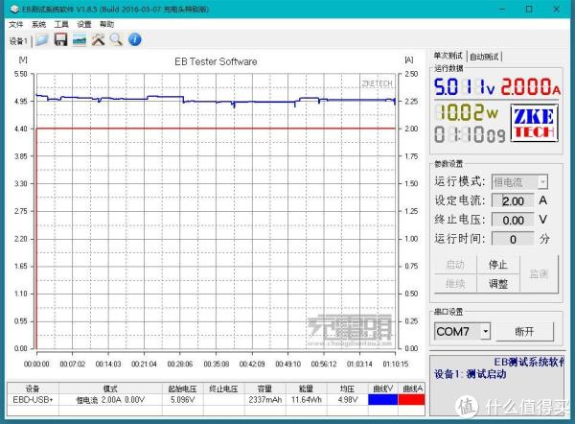Viewport: 575px width, 424px height.
Task: Click the elapsed time readout
Action: 471,134
